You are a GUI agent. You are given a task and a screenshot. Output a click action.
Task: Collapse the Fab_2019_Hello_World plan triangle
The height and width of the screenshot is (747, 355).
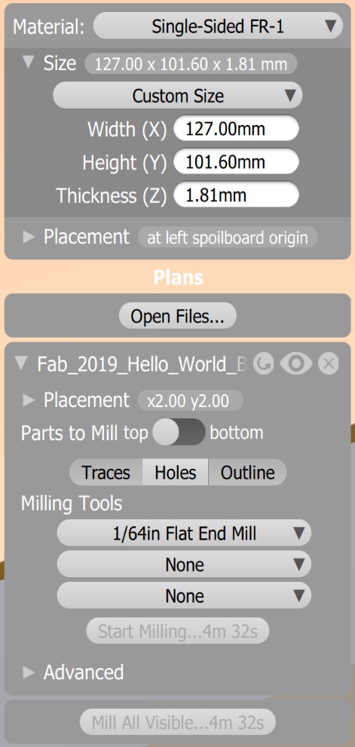click(x=22, y=364)
